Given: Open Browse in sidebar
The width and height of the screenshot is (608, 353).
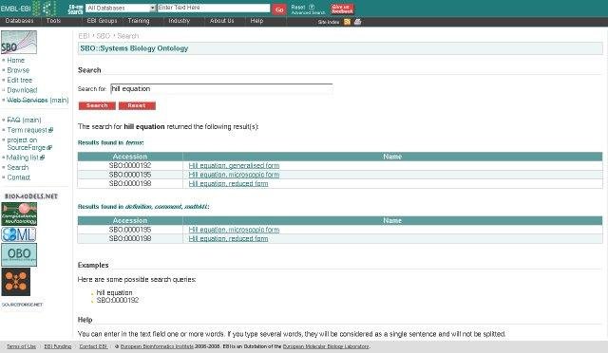Looking at the screenshot, I should coord(18,70).
